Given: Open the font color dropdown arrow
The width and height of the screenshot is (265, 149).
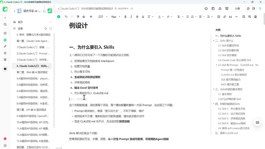Looking at the screenshot, I should click(163, 17).
